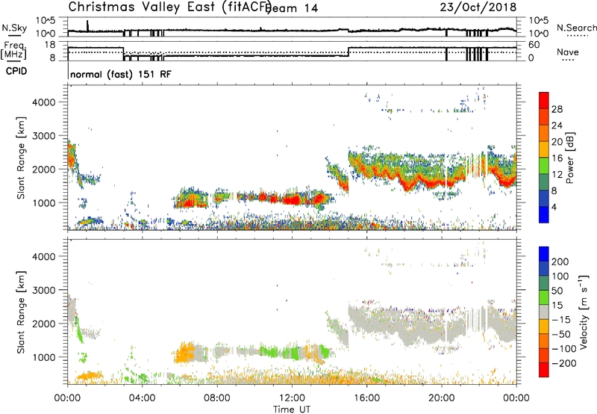
Task: Click the gray segment of Velocity colorbar
Action: click(544, 312)
